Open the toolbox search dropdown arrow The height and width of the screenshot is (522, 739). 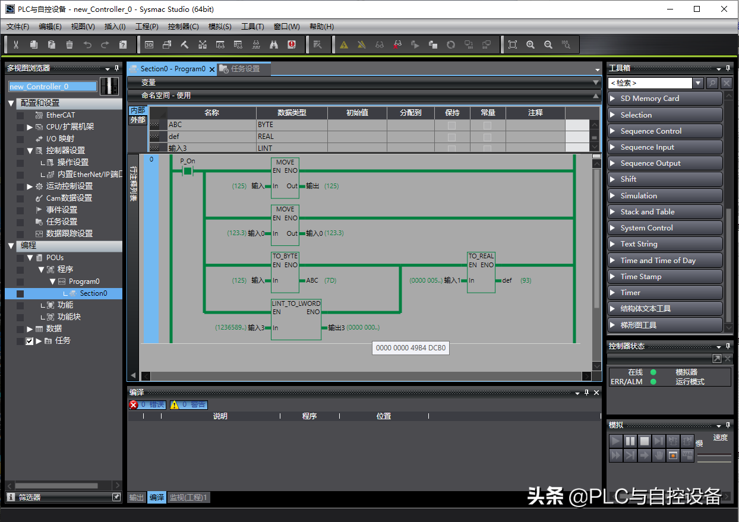point(699,83)
